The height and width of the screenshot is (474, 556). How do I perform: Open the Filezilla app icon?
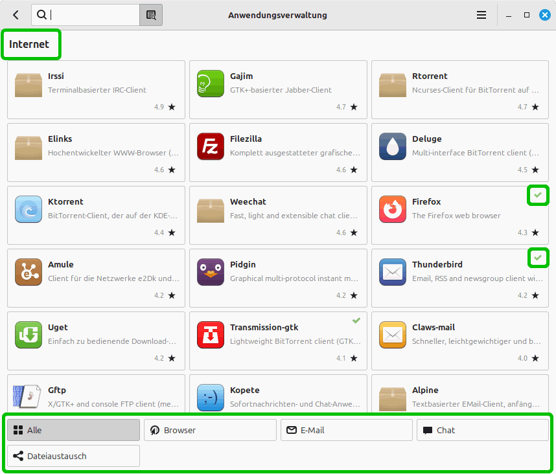[210, 146]
